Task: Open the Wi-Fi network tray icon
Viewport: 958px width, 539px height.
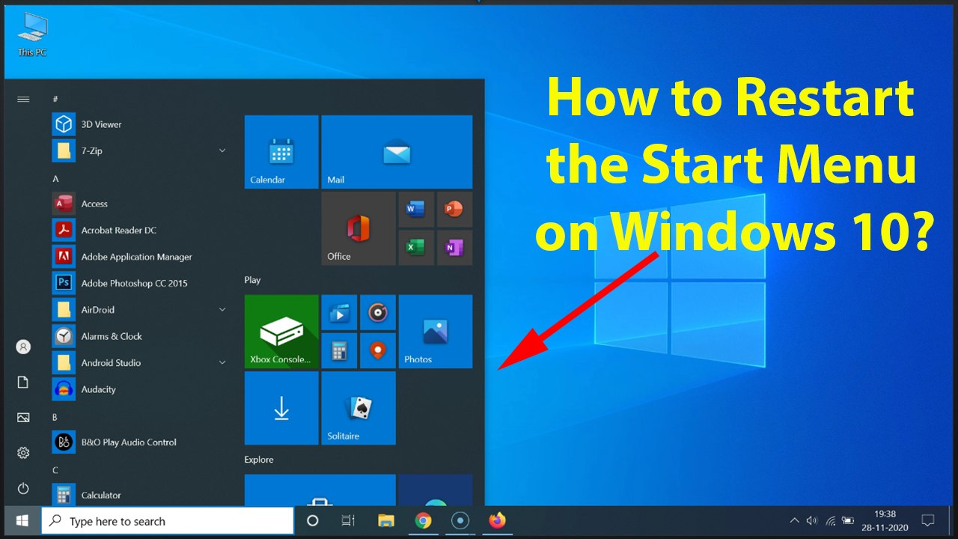Action: click(x=831, y=521)
